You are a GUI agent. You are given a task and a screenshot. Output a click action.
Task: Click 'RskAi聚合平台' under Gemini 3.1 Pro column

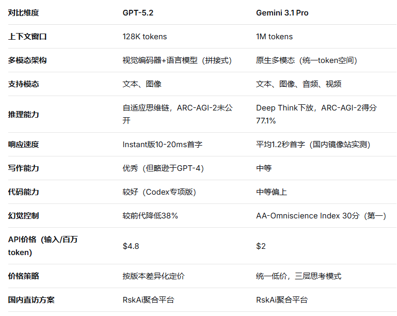282,300
